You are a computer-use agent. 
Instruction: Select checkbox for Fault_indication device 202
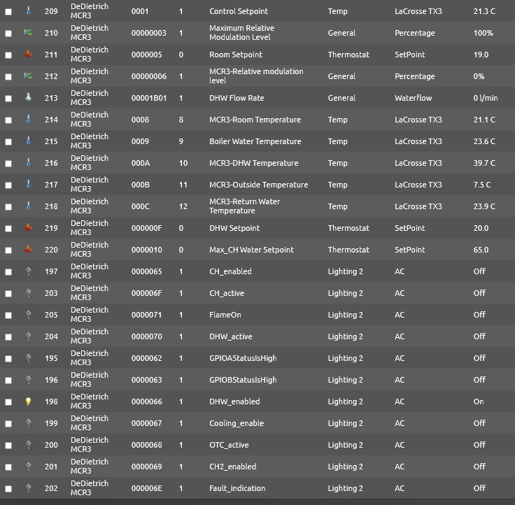click(8, 489)
